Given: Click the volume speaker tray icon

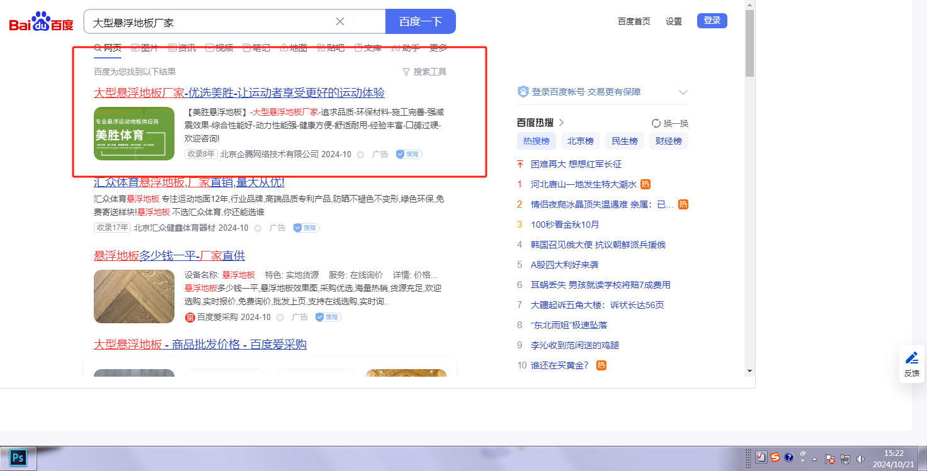Looking at the screenshot, I should click(861, 458).
